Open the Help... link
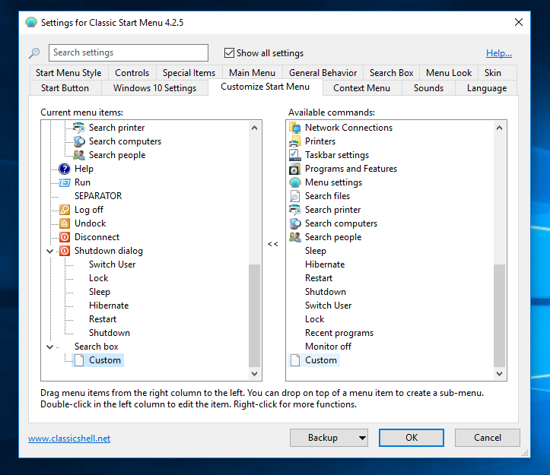This screenshot has width=550, height=475. coord(499,53)
